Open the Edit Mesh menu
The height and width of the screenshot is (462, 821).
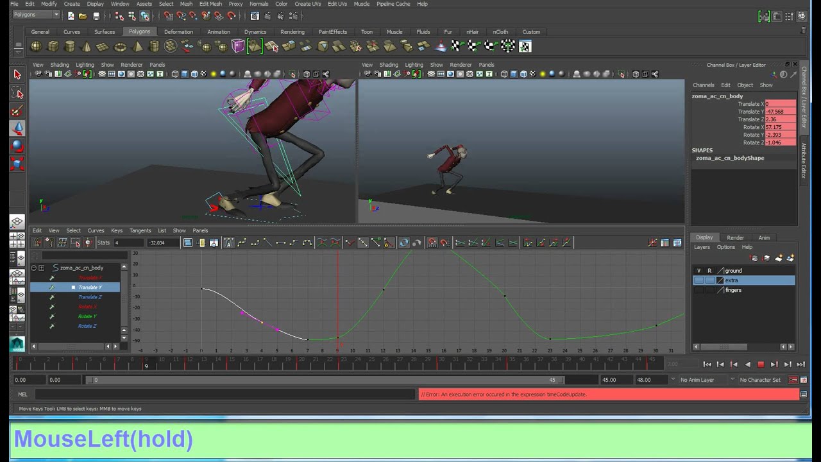click(x=210, y=4)
